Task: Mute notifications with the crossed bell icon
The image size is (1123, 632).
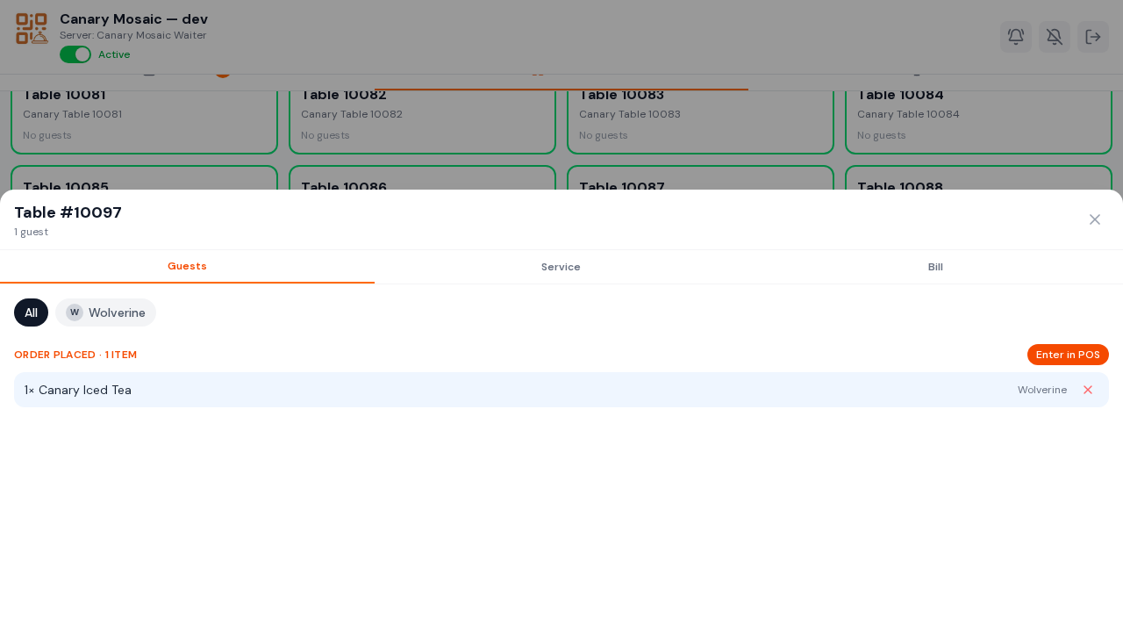Action: tap(1055, 37)
